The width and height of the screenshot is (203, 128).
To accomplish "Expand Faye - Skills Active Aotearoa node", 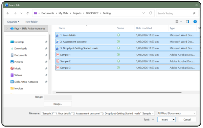I will (7, 28).
